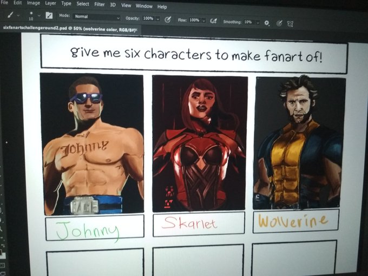Click the Flow label scrubby slider
368x276 pixels.
coord(182,20)
